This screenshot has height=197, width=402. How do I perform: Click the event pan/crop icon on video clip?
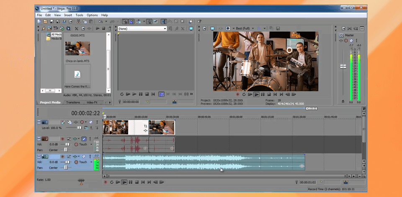point(145,126)
